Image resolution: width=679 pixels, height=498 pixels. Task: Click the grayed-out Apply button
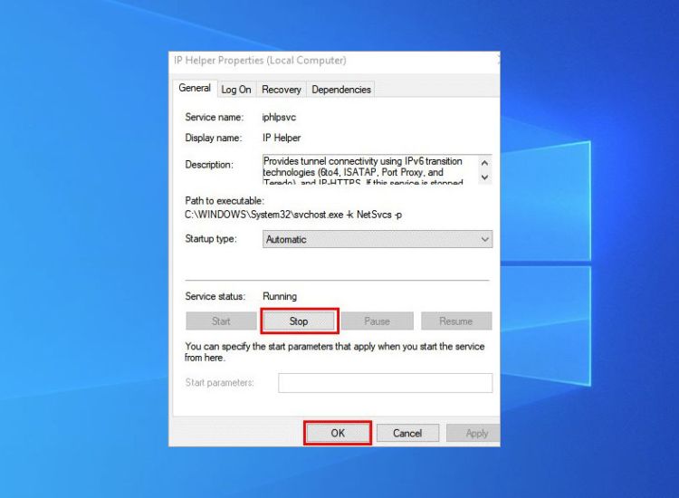476,434
